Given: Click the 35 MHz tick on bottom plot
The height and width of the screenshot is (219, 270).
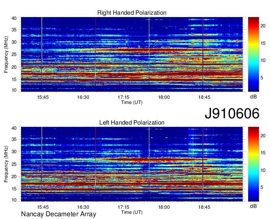Looking at the screenshot, I should (14, 139).
